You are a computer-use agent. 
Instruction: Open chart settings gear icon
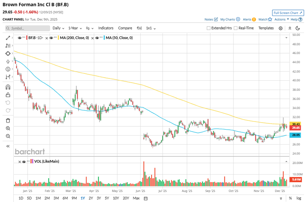click(281, 28)
